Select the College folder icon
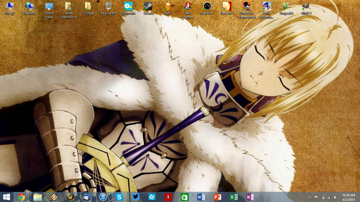The image size is (360, 202). [x=89, y=8]
